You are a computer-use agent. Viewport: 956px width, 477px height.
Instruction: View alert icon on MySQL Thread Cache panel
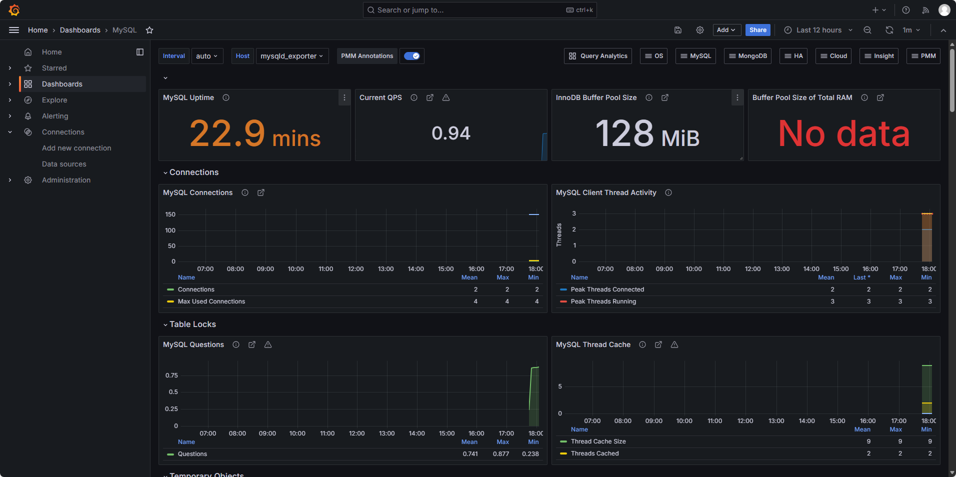coord(674,344)
